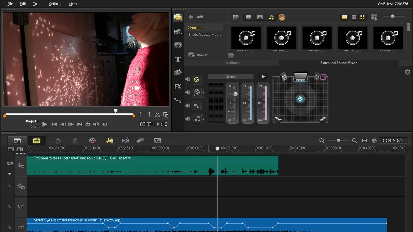
Task: Select the Samples library folder
Action: point(204,27)
